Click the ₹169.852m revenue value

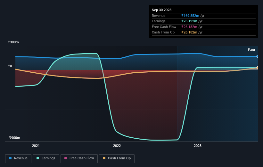[190, 16]
